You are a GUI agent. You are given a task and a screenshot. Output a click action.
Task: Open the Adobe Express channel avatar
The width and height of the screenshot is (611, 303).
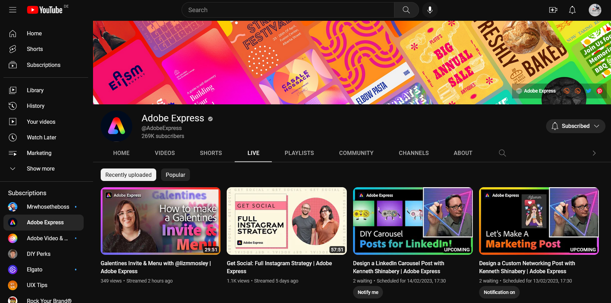point(117,126)
